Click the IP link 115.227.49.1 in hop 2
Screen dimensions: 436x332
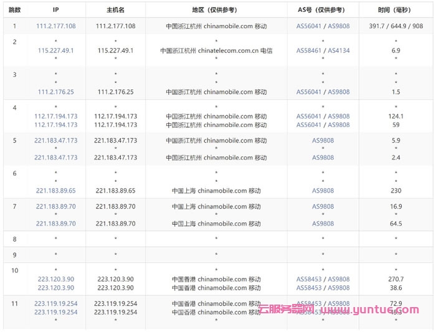click(56, 50)
